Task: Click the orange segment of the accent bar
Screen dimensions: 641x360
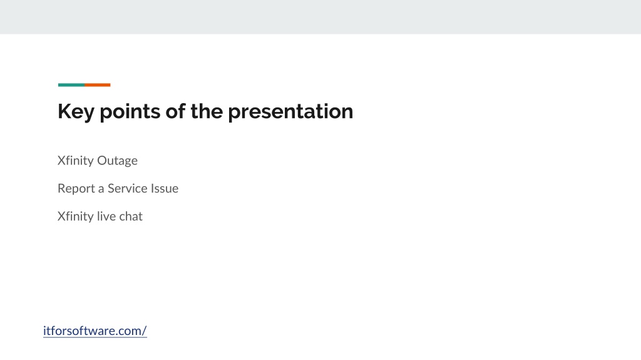Action: (97, 85)
